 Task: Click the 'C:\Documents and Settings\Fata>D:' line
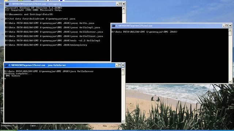pos(29,15)
